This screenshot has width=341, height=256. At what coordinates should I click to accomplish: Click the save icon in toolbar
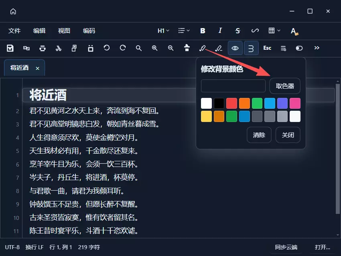(10, 48)
